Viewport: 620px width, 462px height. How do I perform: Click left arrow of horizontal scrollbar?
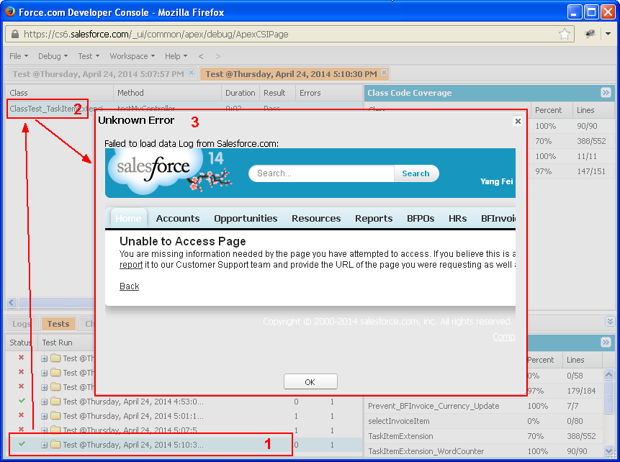(12, 303)
